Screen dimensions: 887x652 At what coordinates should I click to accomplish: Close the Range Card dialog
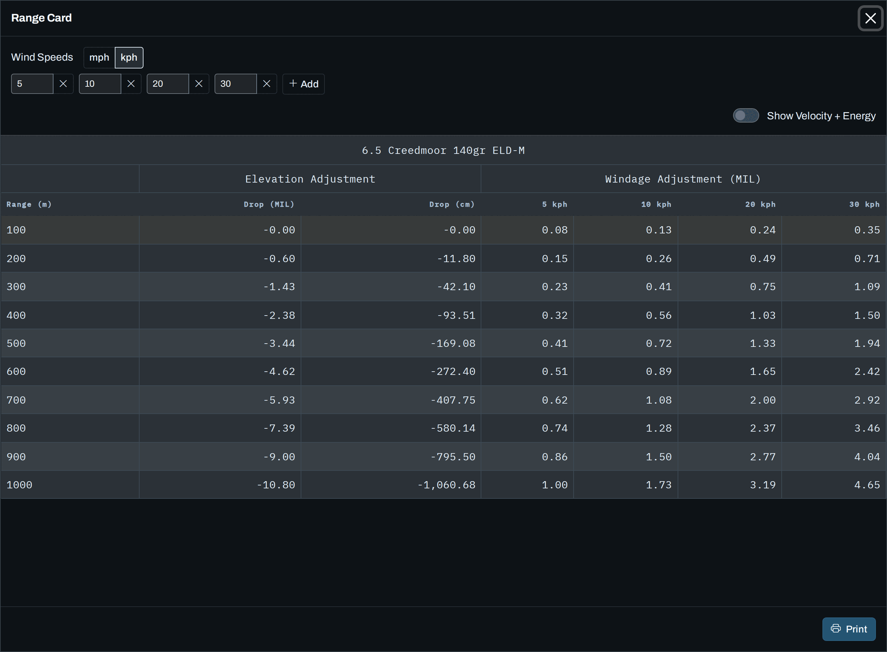870,18
